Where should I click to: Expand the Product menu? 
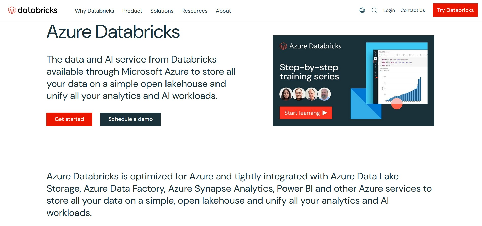[x=132, y=11]
